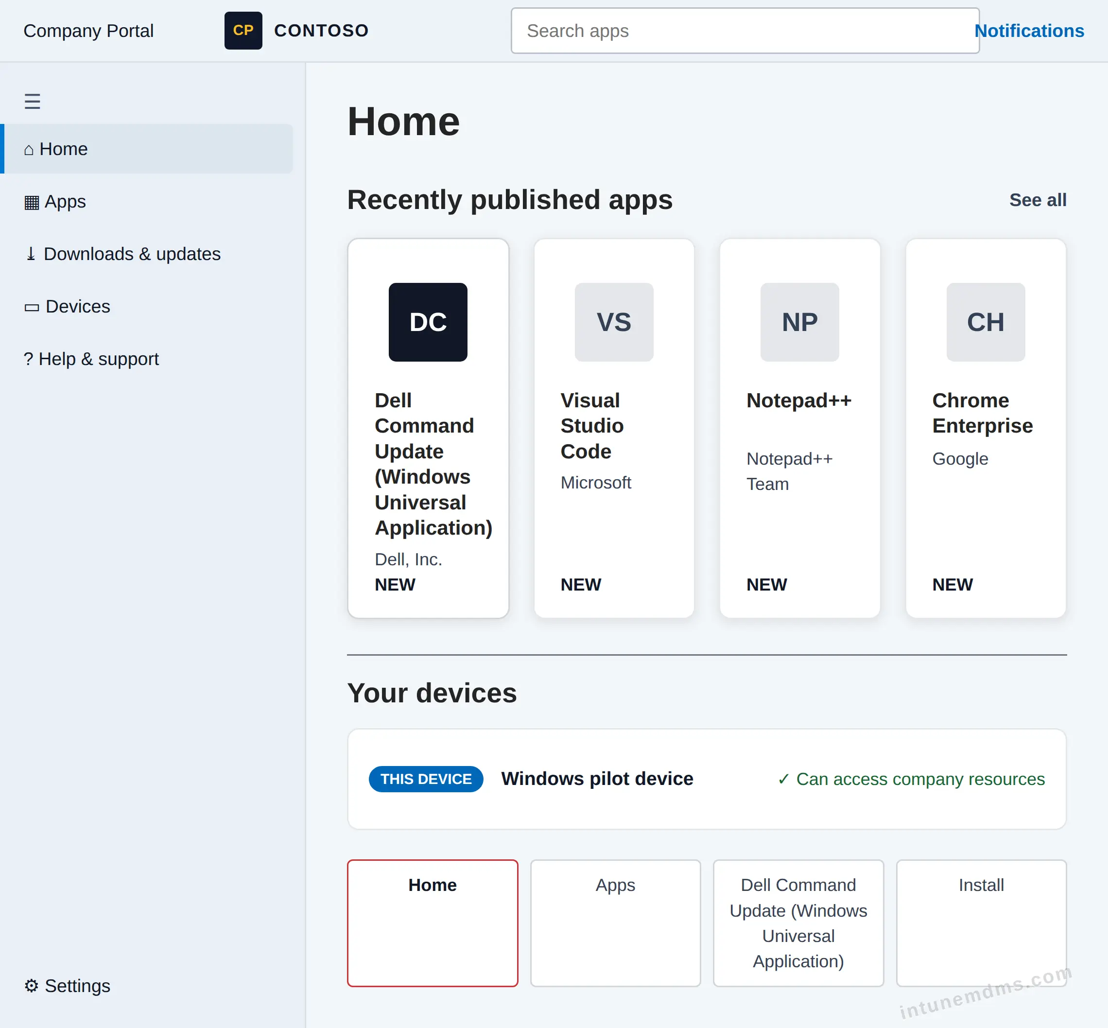This screenshot has width=1108, height=1028.
Task: Click the Google publisher text
Action: click(x=960, y=459)
